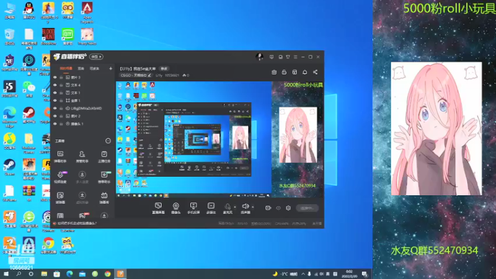Image resolution: width=496 pixels, height=279 pixels.
Task: Expand the speaker options arrow
Action: coord(253,207)
